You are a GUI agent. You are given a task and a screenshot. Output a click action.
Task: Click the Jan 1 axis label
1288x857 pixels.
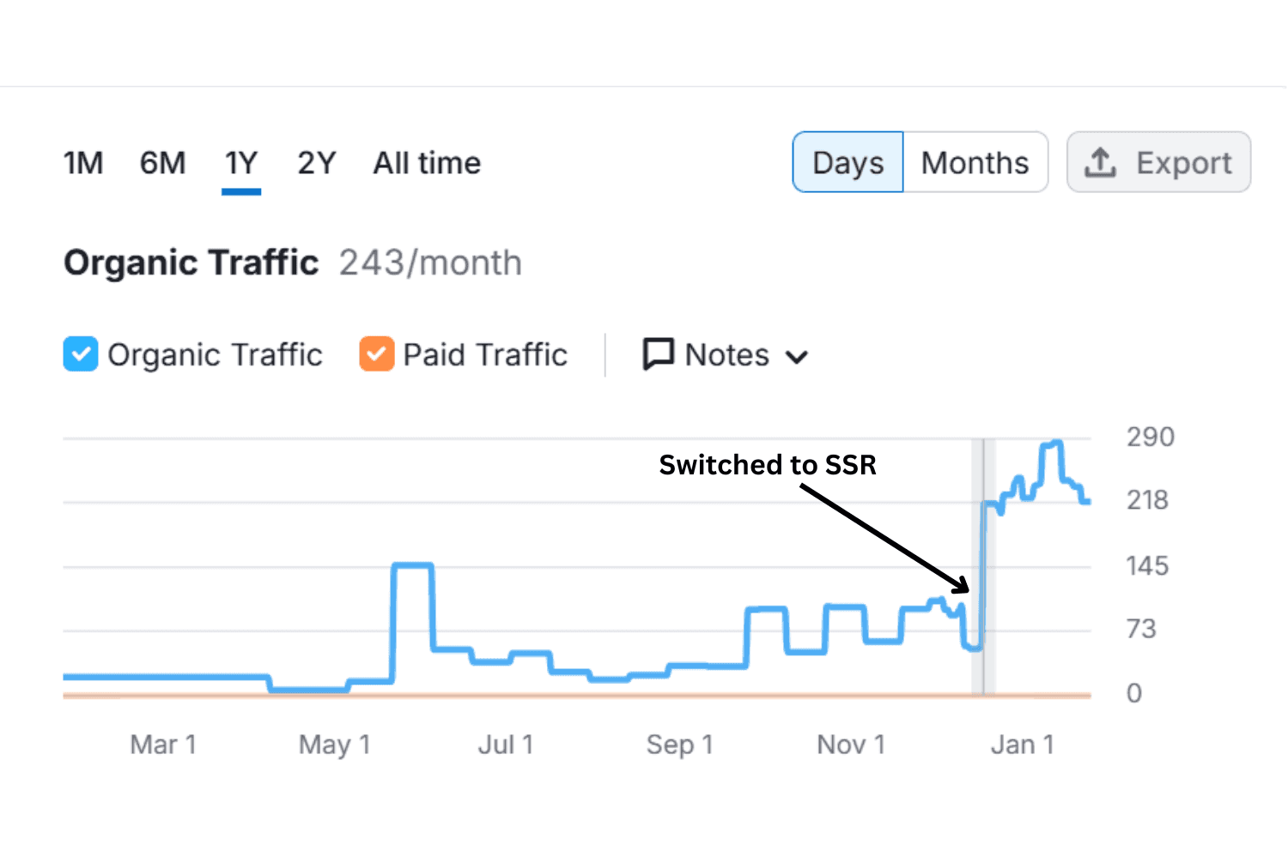coord(1022,745)
